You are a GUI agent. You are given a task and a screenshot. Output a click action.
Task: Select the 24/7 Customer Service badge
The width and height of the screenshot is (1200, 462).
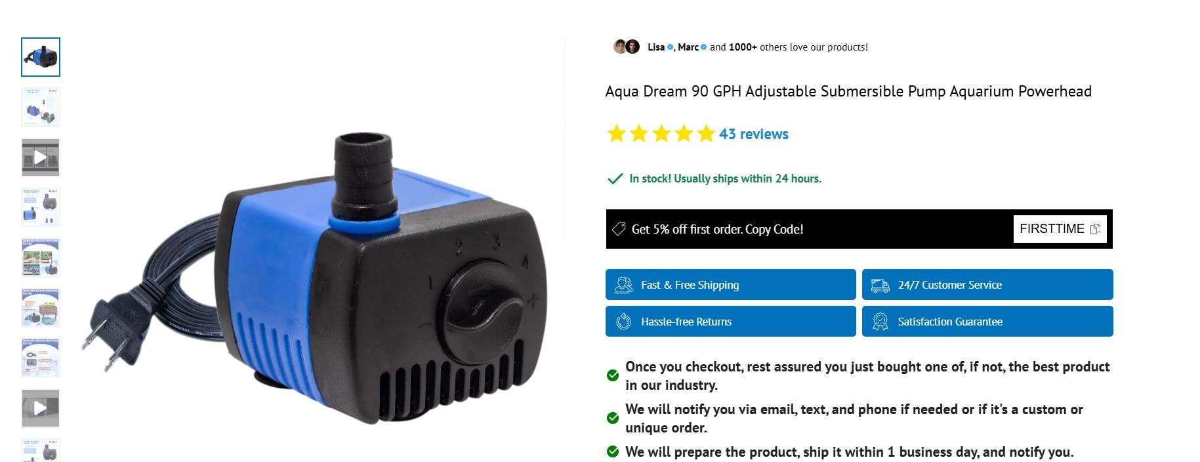[x=987, y=285]
